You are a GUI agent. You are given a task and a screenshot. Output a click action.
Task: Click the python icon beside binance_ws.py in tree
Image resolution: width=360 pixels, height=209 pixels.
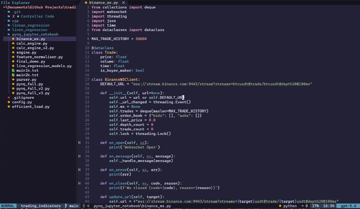(x=13, y=39)
